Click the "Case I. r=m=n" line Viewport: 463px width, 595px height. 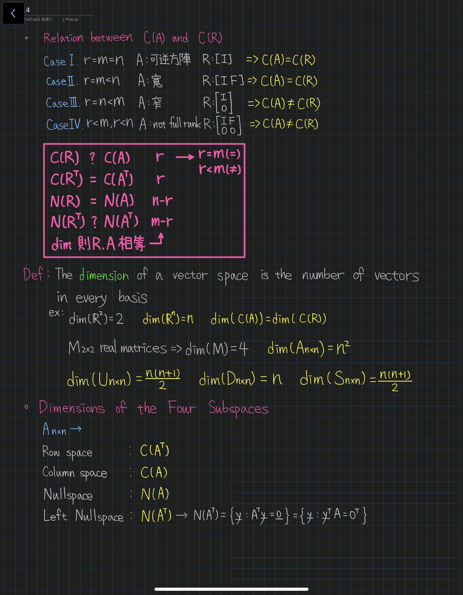(x=84, y=60)
